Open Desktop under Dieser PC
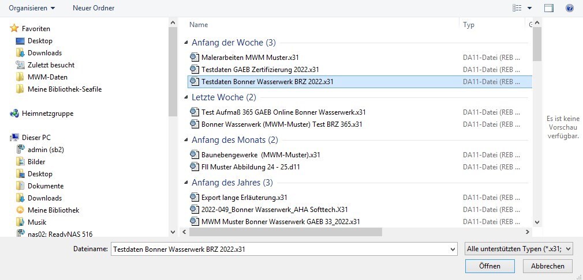 (x=40, y=174)
